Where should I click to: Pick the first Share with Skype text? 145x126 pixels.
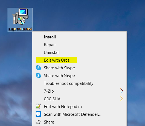59,68
